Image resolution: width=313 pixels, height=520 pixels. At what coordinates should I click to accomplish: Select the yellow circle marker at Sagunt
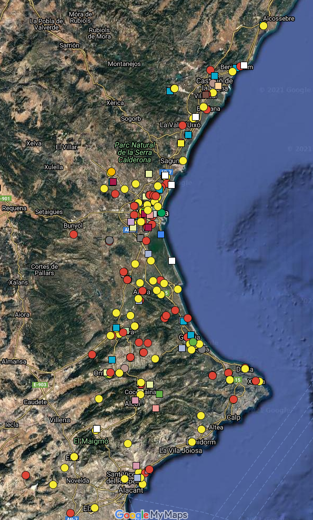(x=183, y=161)
